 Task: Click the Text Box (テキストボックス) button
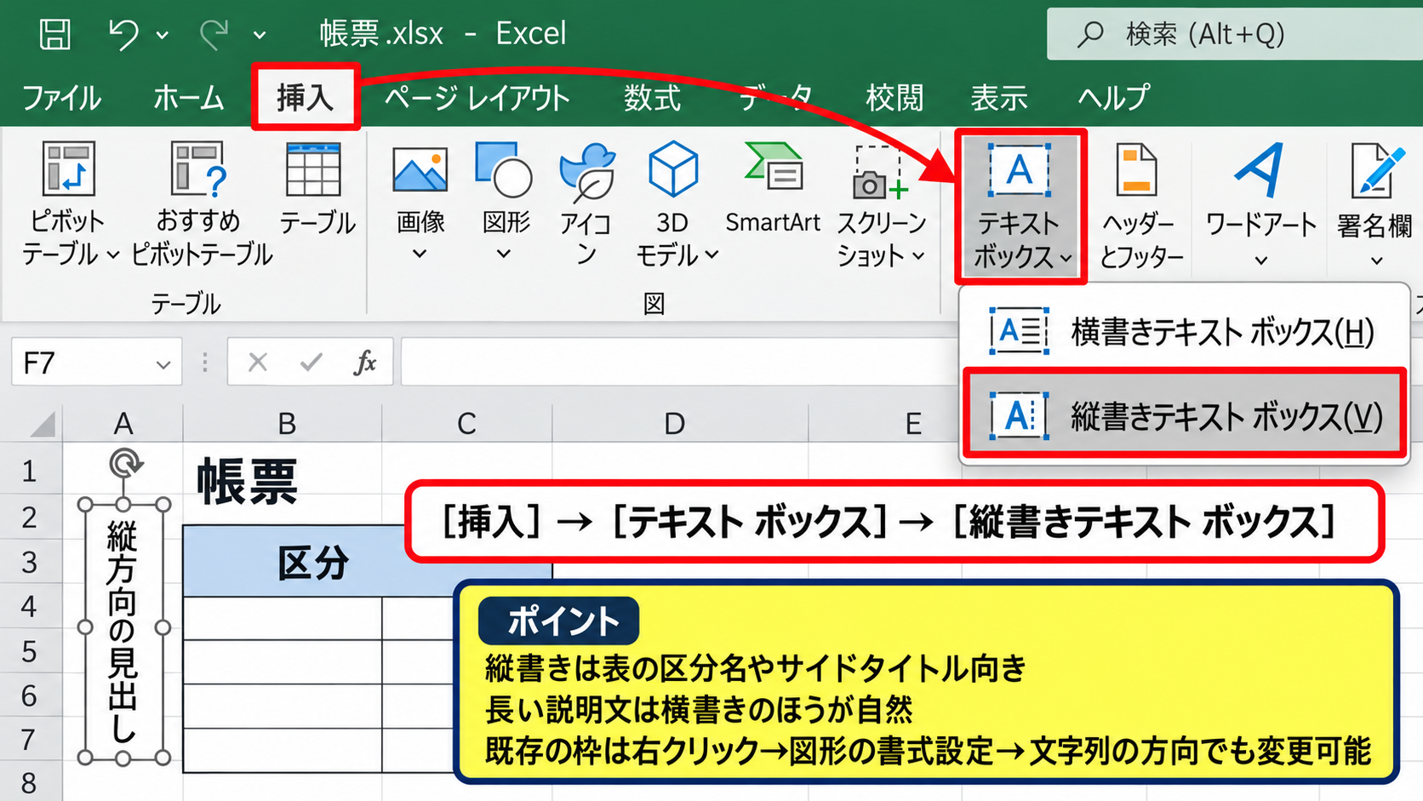(x=1020, y=206)
